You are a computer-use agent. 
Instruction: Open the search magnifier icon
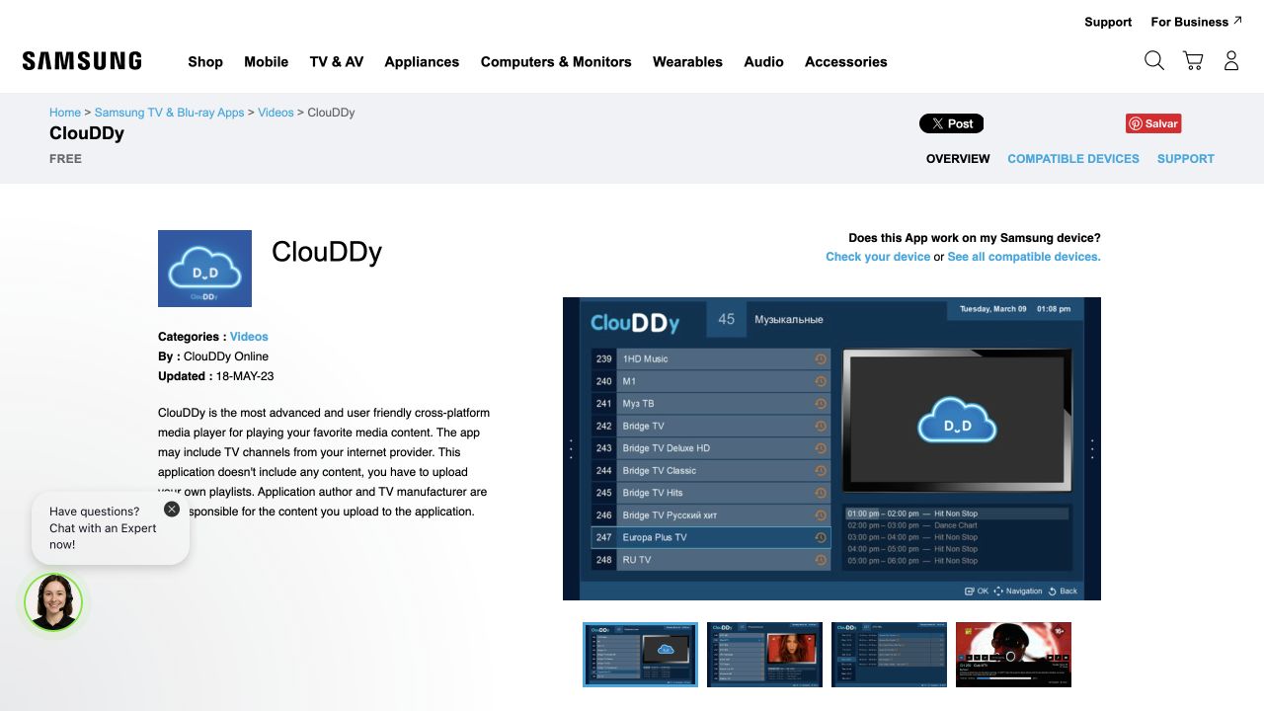[x=1153, y=61]
